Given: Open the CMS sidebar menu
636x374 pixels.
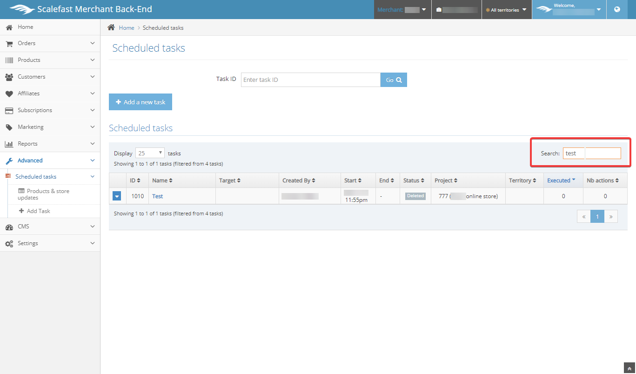Looking at the screenshot, I should pos(50,227).
